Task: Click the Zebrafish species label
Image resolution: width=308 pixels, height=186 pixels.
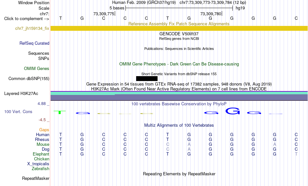Action: (41, 169)
